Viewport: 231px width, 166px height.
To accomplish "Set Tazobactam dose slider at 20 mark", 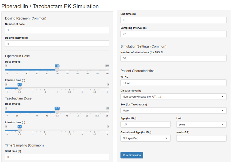I will coord(87,112).
